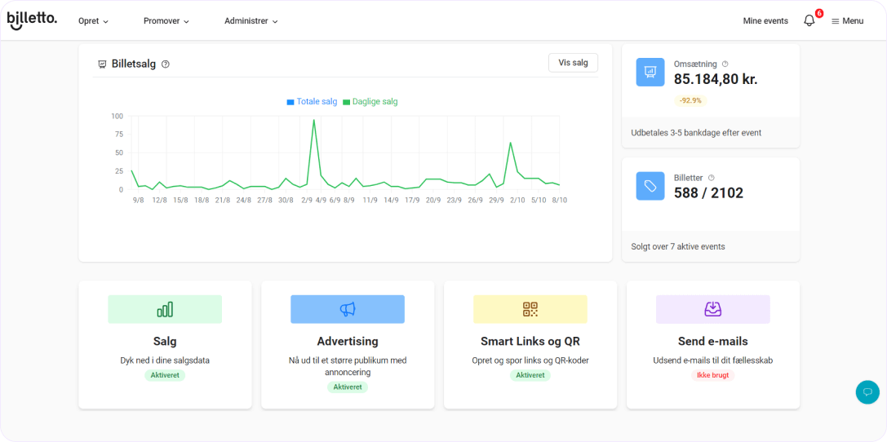The width and height of the screenshot is (887, 442).
Task: Click the Vis salg button
Action: [573, 63]
